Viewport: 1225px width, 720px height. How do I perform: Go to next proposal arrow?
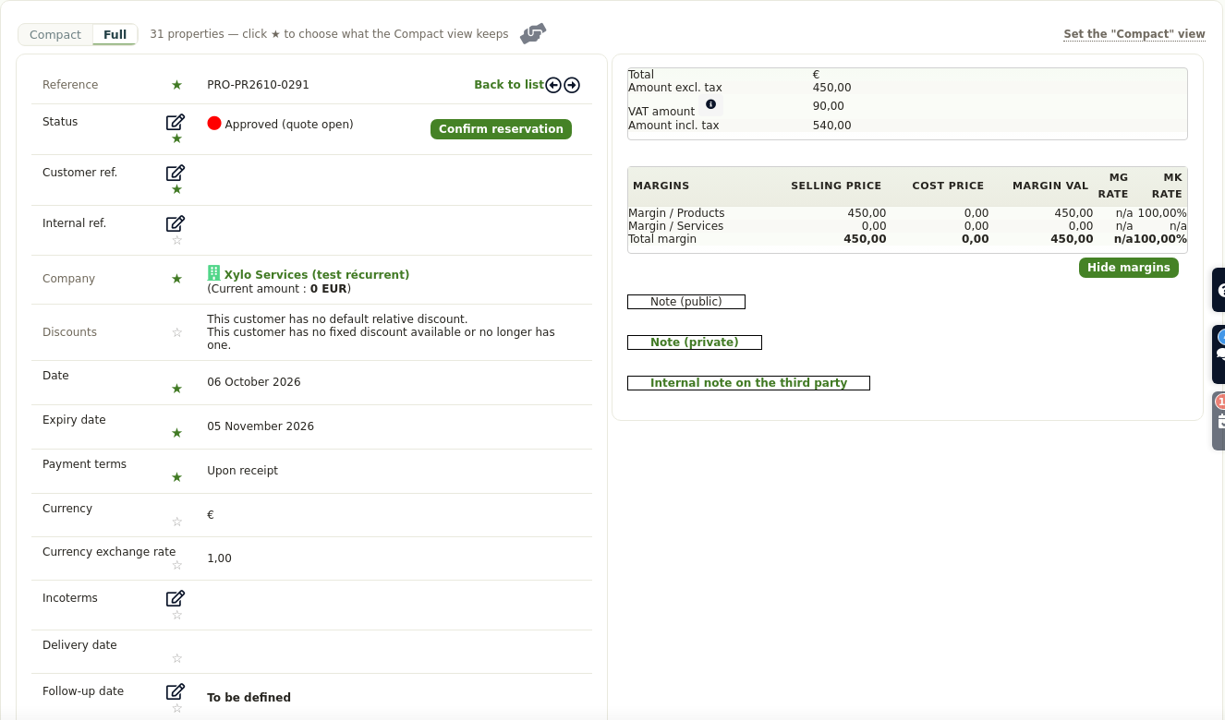coord(572,85)
